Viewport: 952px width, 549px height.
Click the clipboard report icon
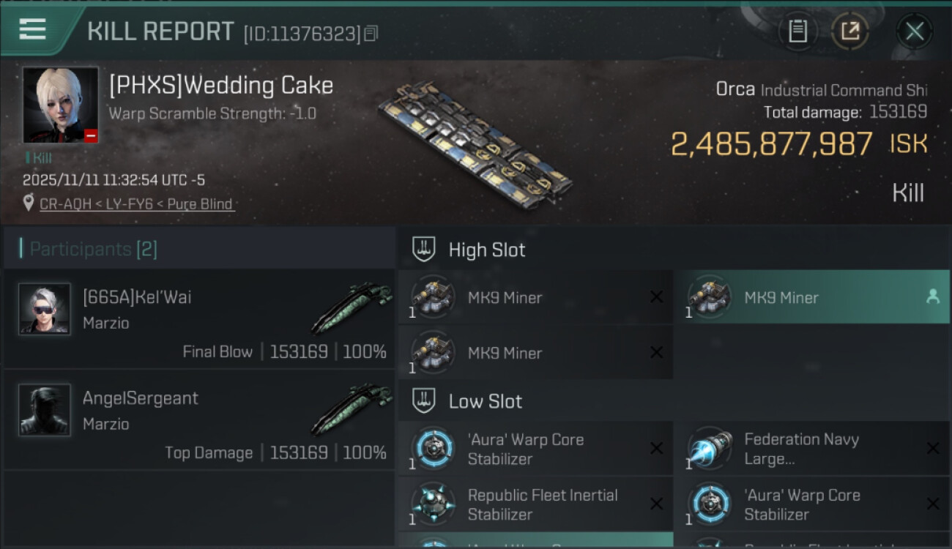pyautogui.click(x=797, y=31)
